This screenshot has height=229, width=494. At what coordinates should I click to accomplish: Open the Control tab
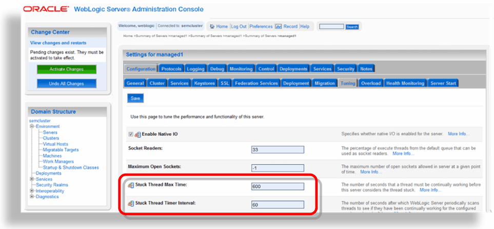pyautogui.click(x=266, y=69)
